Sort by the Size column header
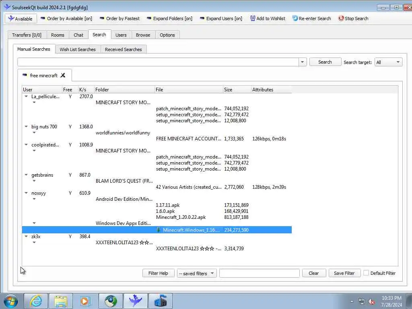This screenshot has width=412, height=309. [x=237, y=90]
